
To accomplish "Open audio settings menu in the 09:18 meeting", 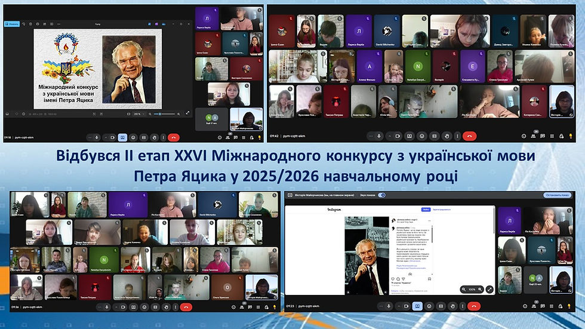I will coord(90,137).
